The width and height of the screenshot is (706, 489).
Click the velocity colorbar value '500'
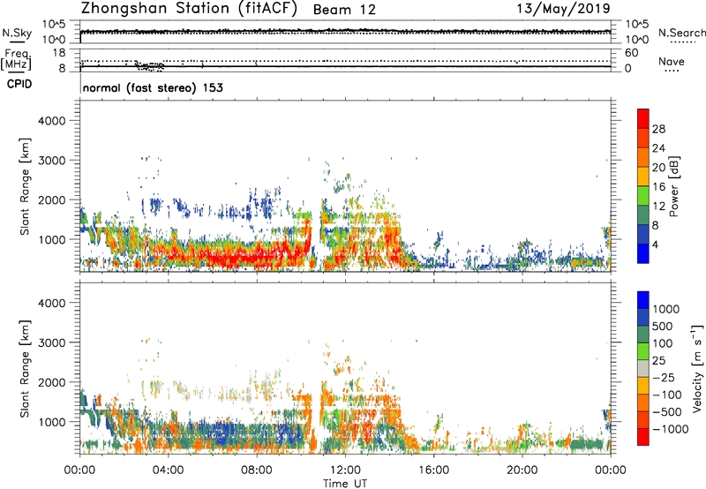[x=663, y=327]
